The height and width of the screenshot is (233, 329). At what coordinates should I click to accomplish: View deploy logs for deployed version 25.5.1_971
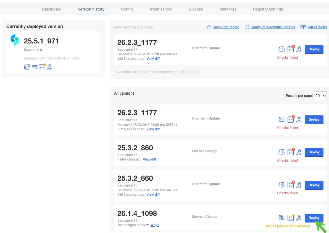(35, 67)
